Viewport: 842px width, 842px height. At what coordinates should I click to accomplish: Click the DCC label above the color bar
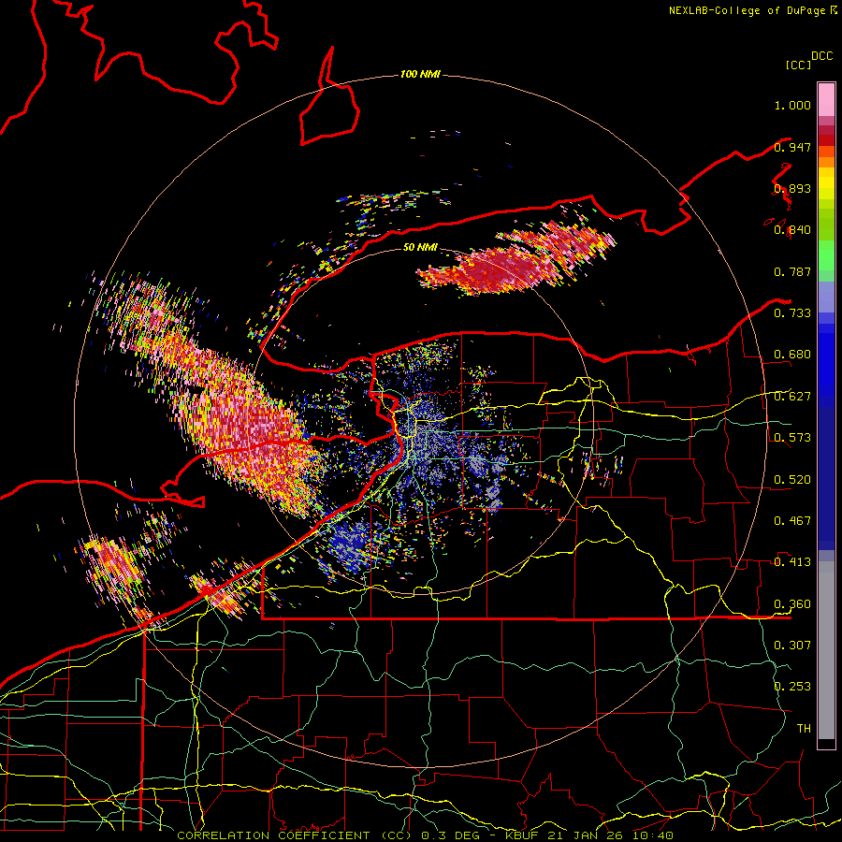point(821,56)
